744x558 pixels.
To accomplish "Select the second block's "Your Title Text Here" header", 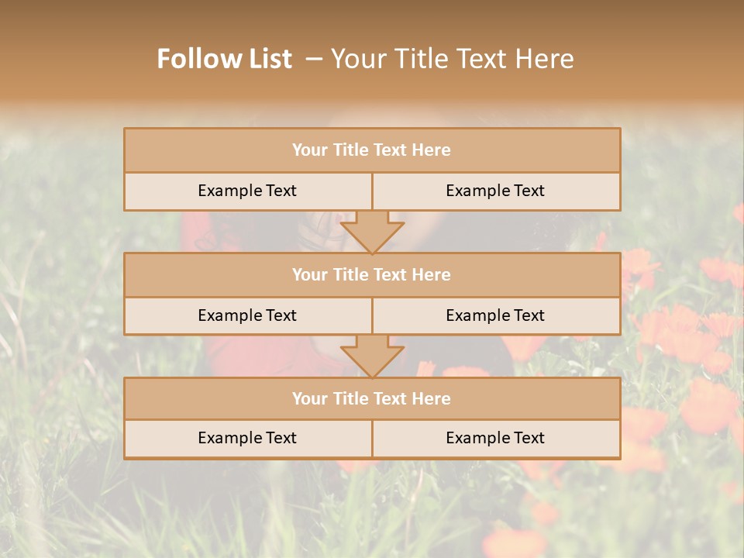I will pyautogui.click(x=371, y=274).
